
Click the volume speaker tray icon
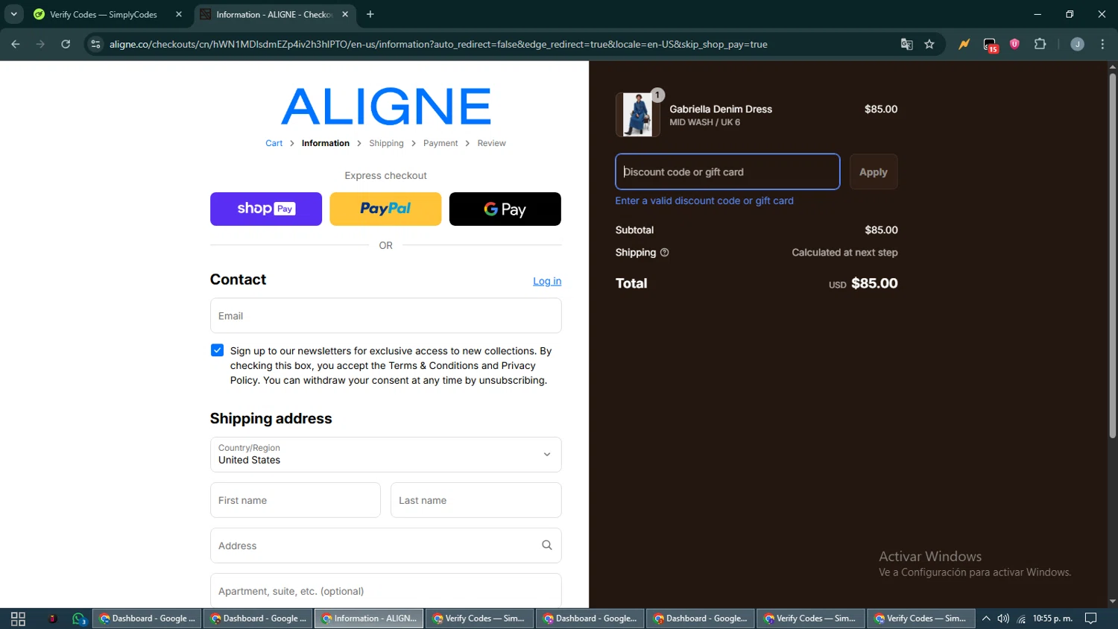click(1003, 619)
